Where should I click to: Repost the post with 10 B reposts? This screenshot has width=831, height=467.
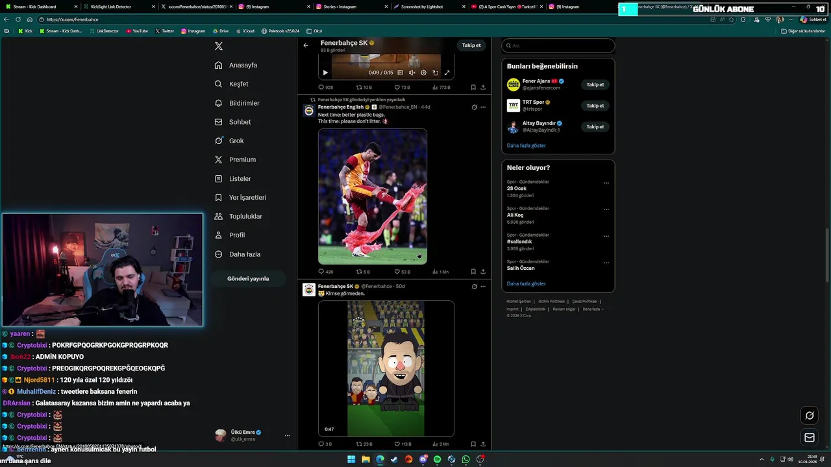point(364,87)
